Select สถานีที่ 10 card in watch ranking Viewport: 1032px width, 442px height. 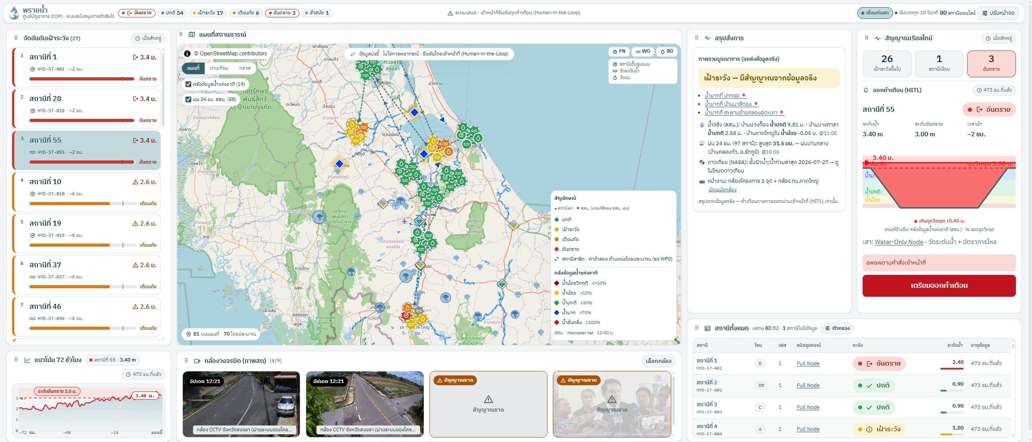(x=87, y=192)
